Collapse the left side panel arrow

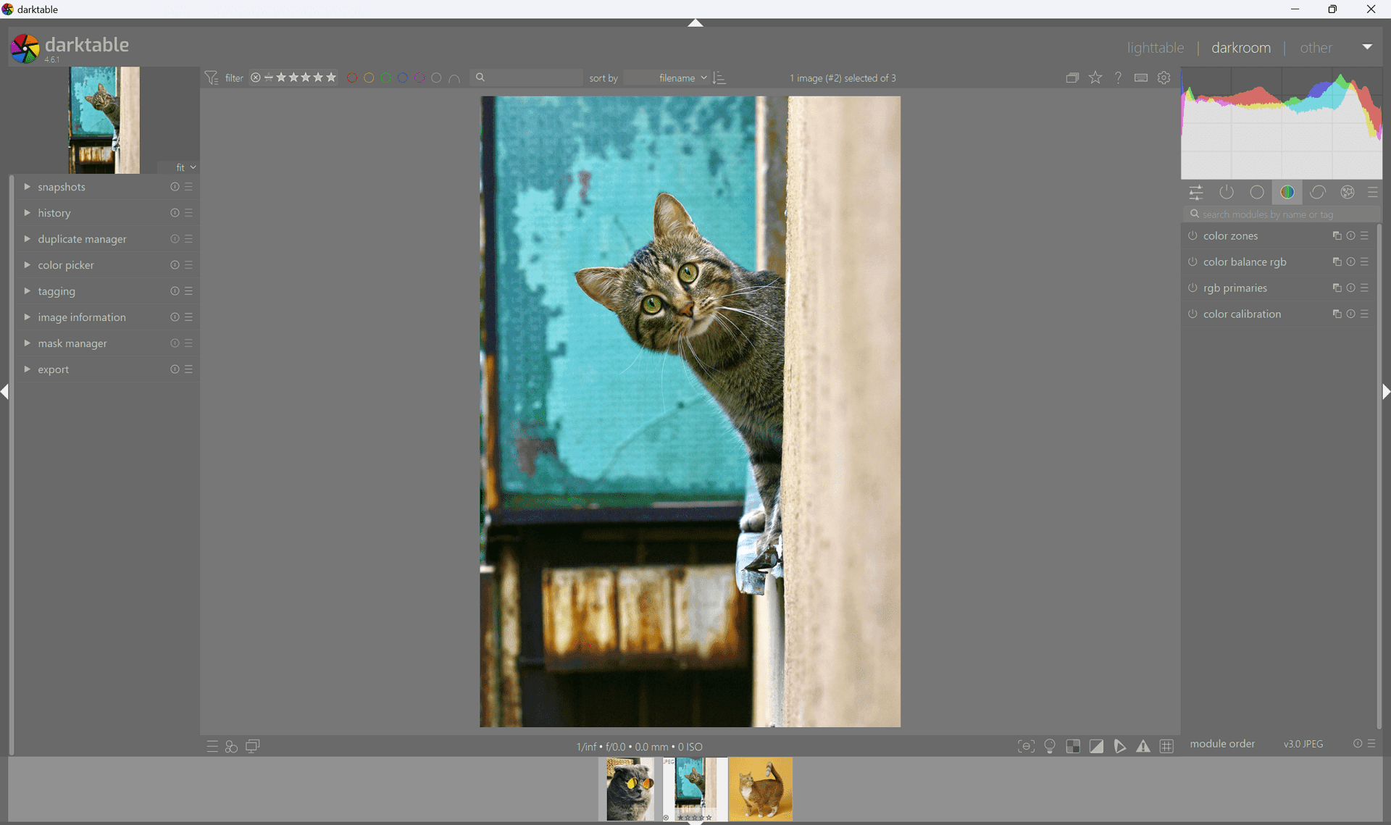[5, 392]
